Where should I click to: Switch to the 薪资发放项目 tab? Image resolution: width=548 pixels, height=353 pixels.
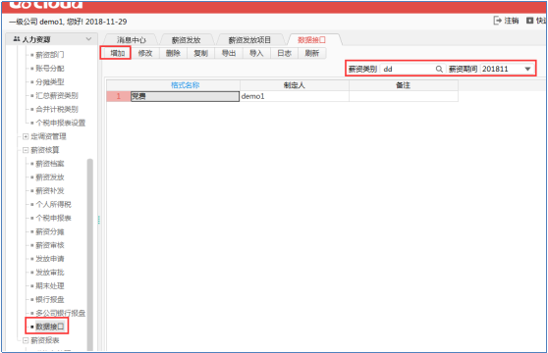click(x=249, y=40)
